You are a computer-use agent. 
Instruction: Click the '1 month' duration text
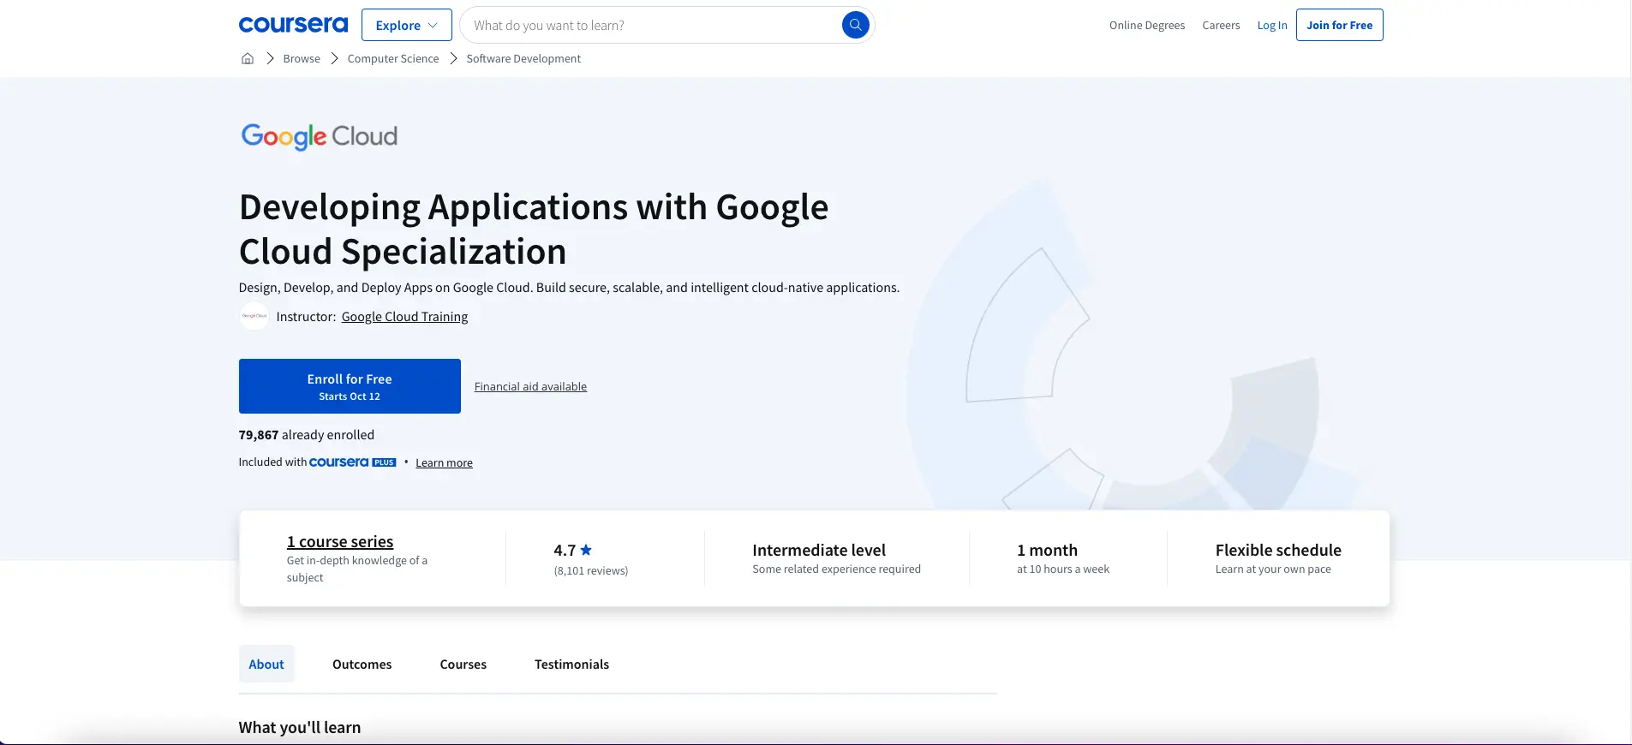[x=1047, y=550]
